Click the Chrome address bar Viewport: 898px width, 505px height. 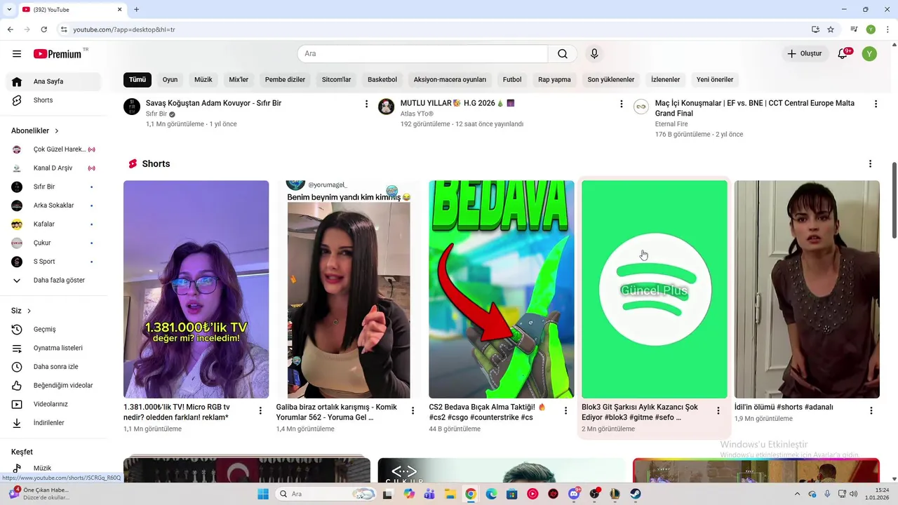click(435, 29)
